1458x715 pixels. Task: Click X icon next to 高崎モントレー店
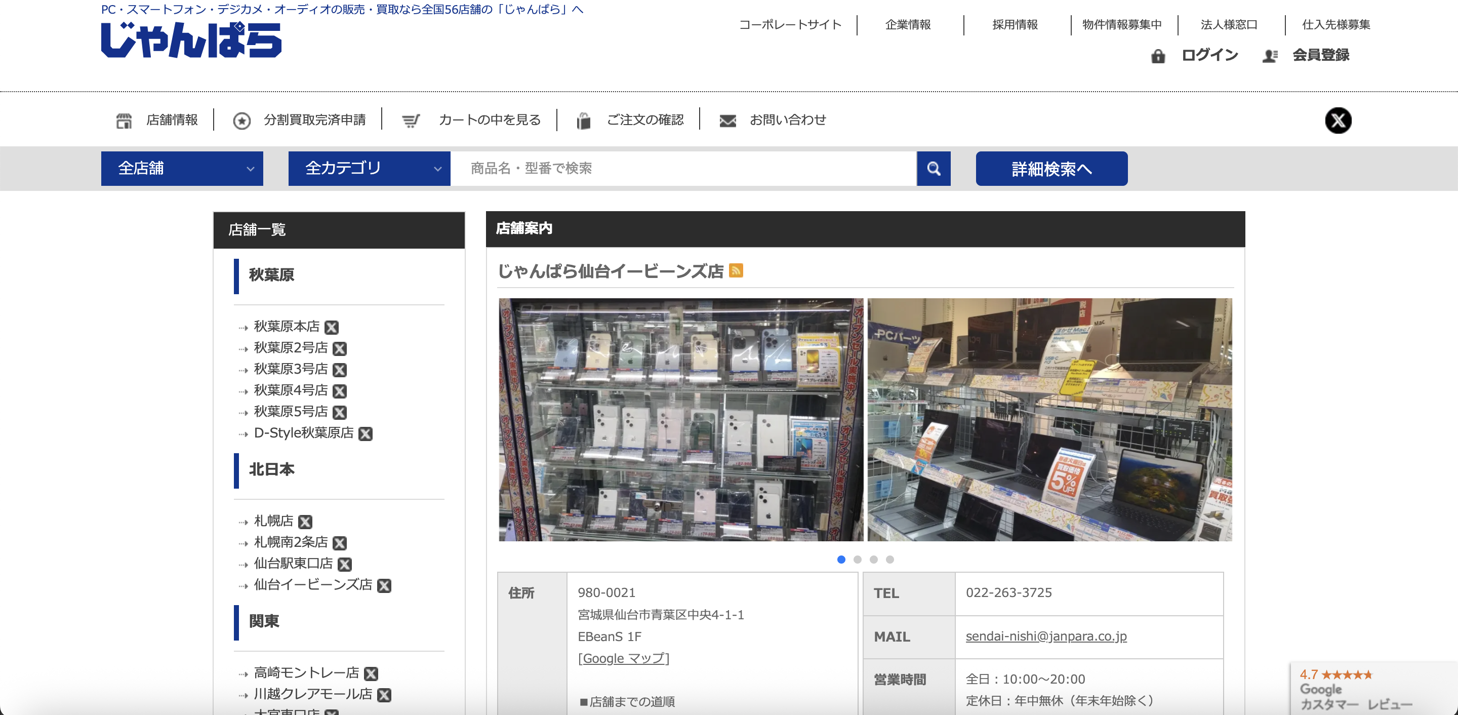coord(371,673)
